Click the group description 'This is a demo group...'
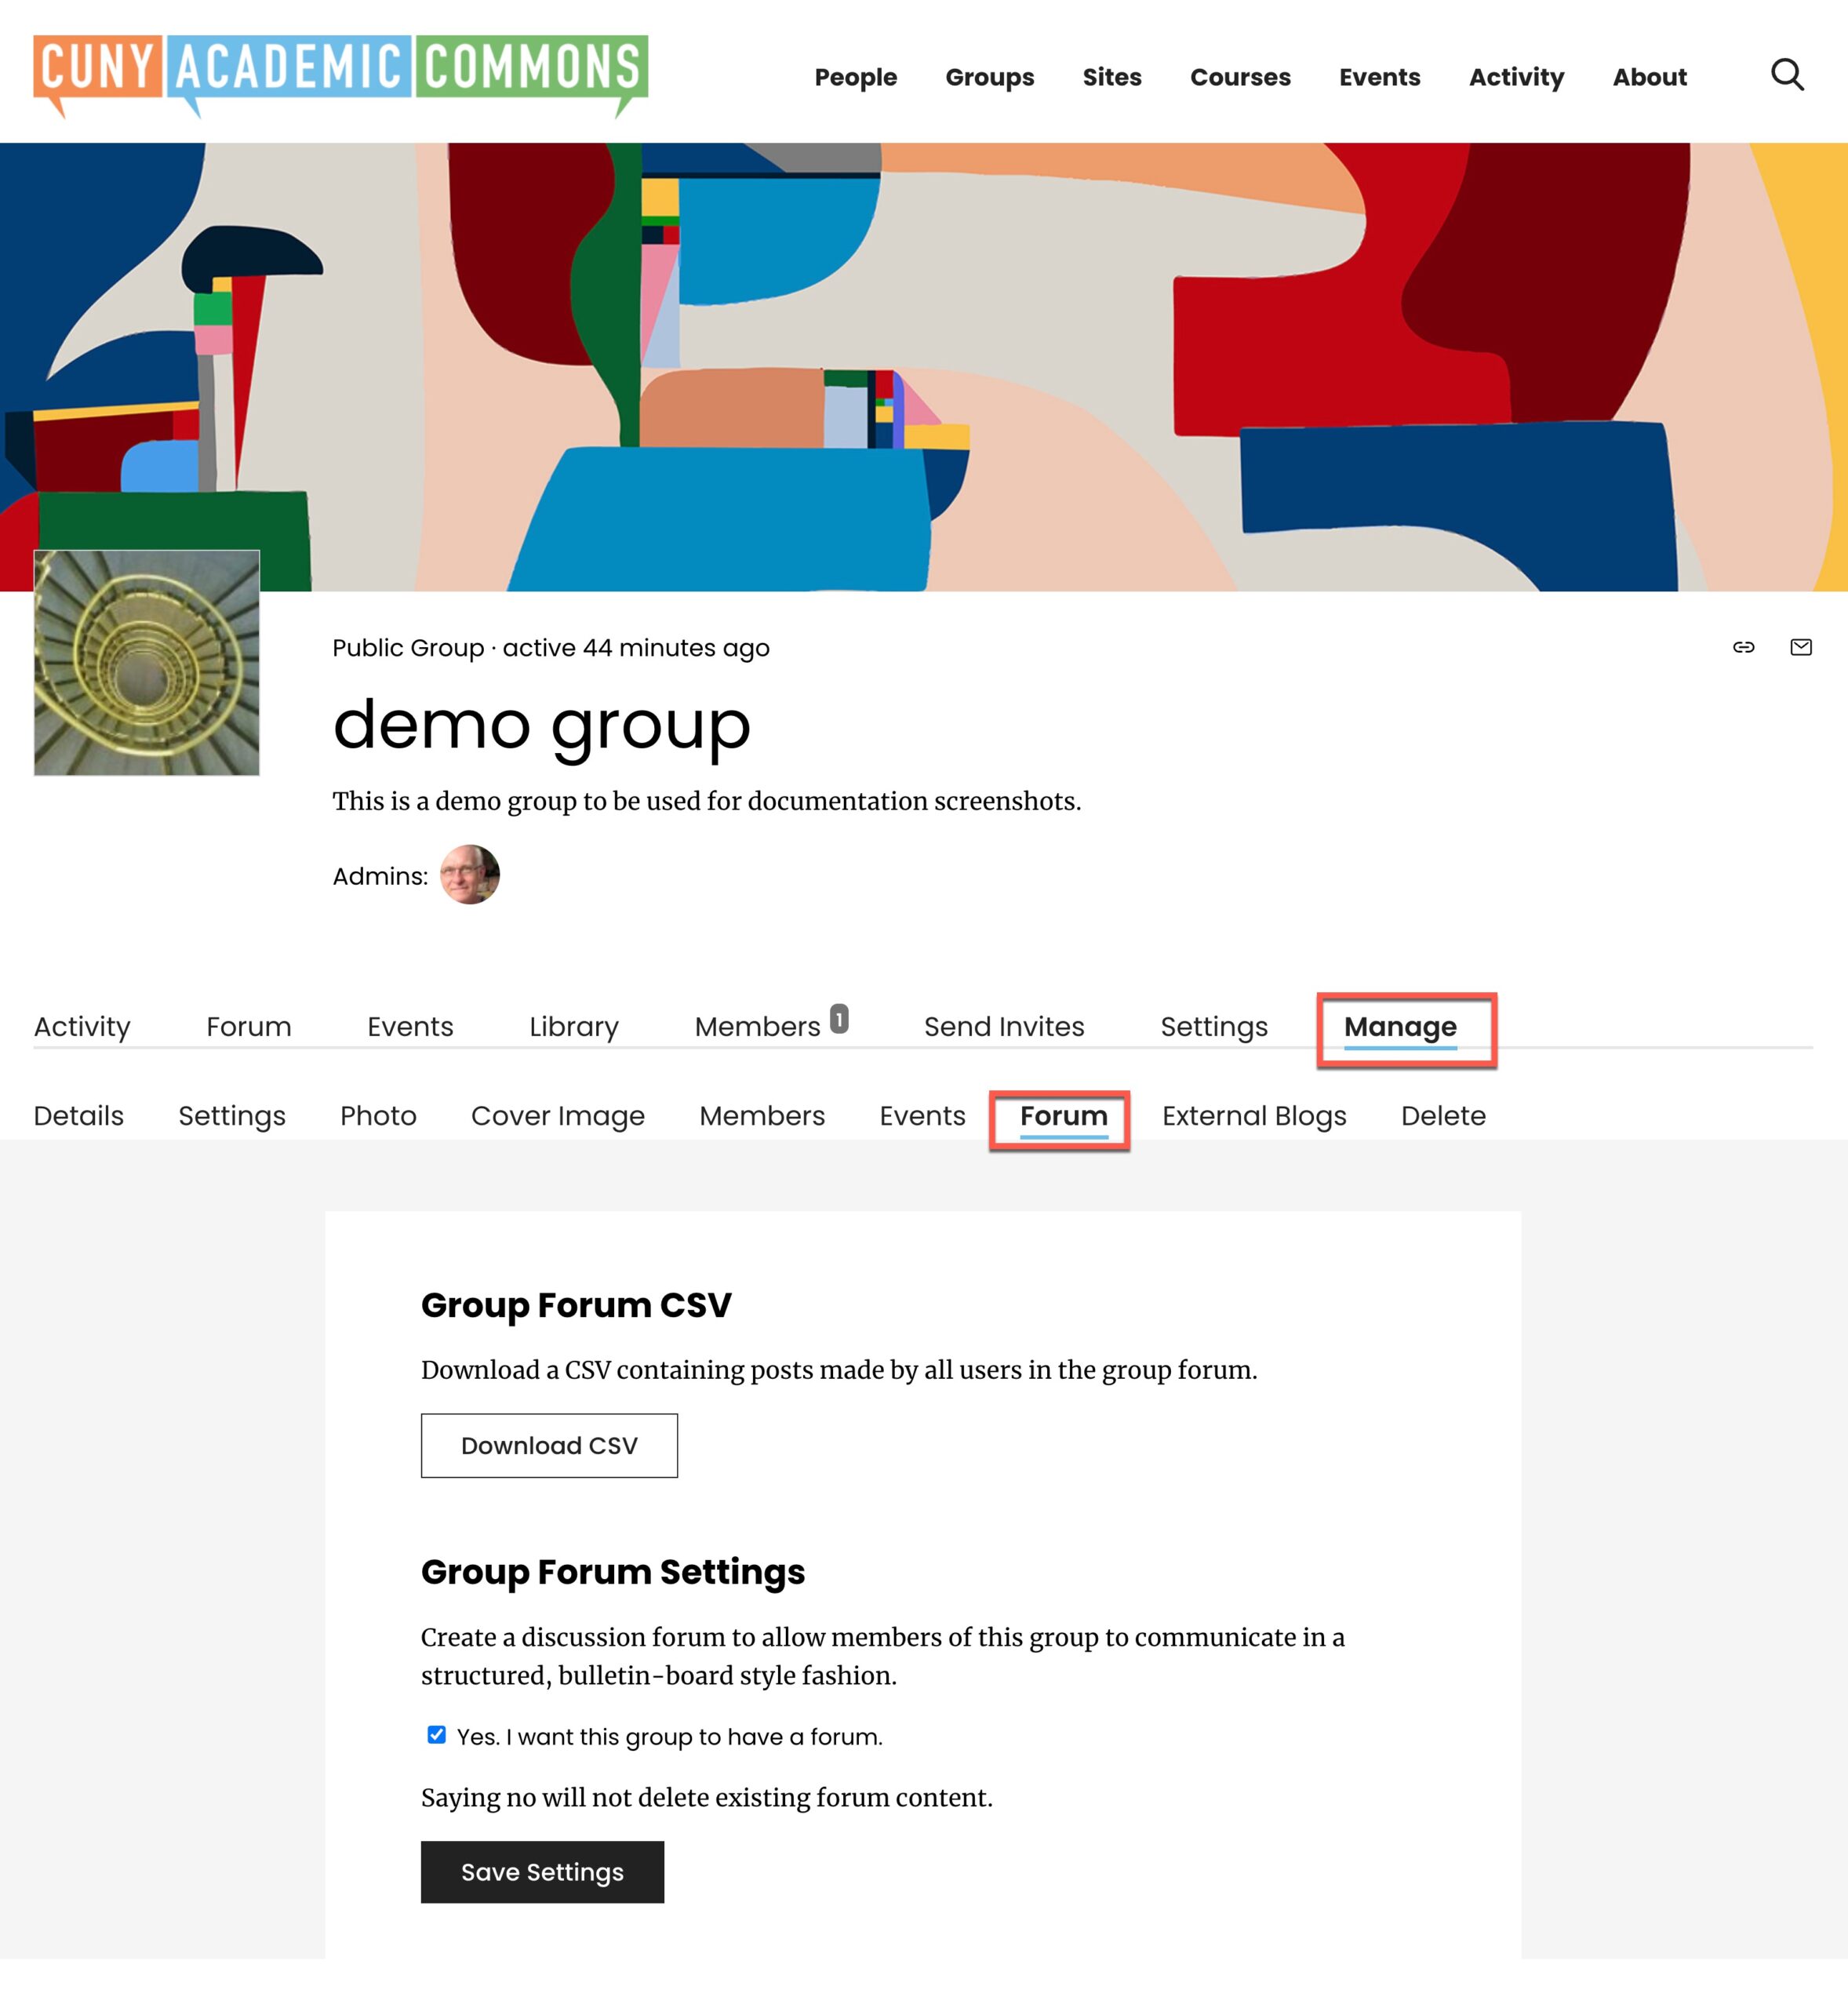Image resolution: width=1848 pixels, height=2008 pixels. tap(707, 802)
